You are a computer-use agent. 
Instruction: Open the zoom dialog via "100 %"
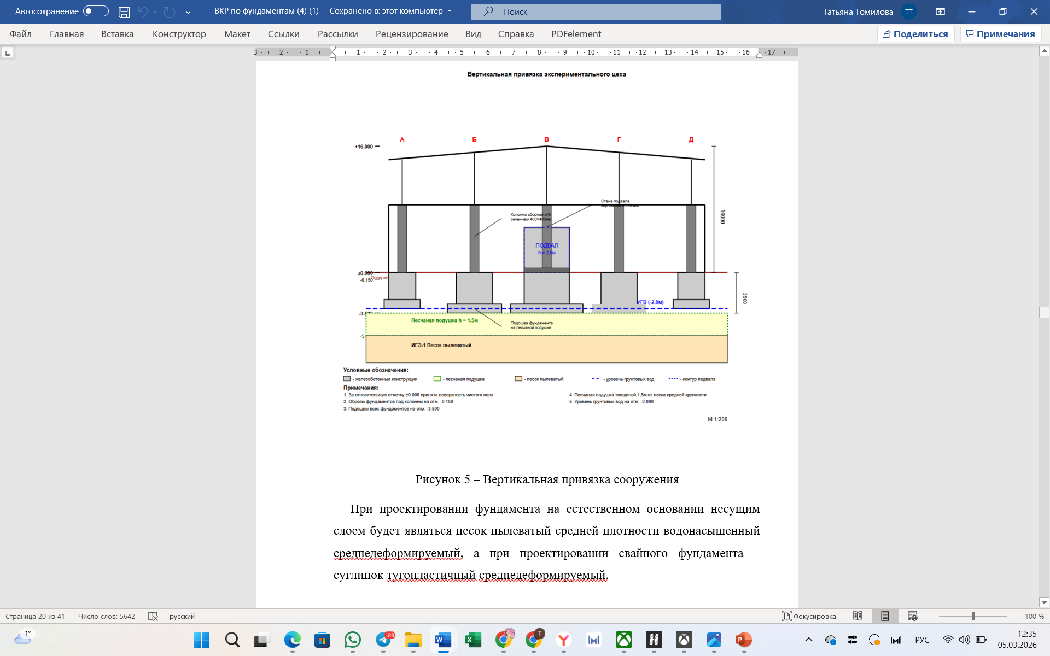coord(1034,616)
